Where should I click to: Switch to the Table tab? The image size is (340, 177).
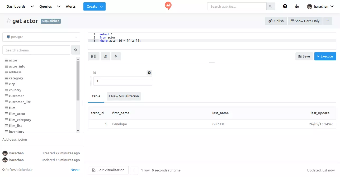pos(96,96)
